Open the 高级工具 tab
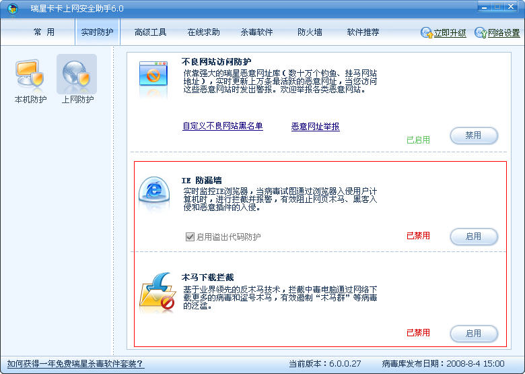 coord(150,32)
